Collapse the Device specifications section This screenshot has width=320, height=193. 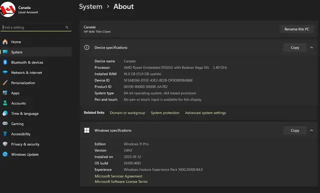coord(311,48)
